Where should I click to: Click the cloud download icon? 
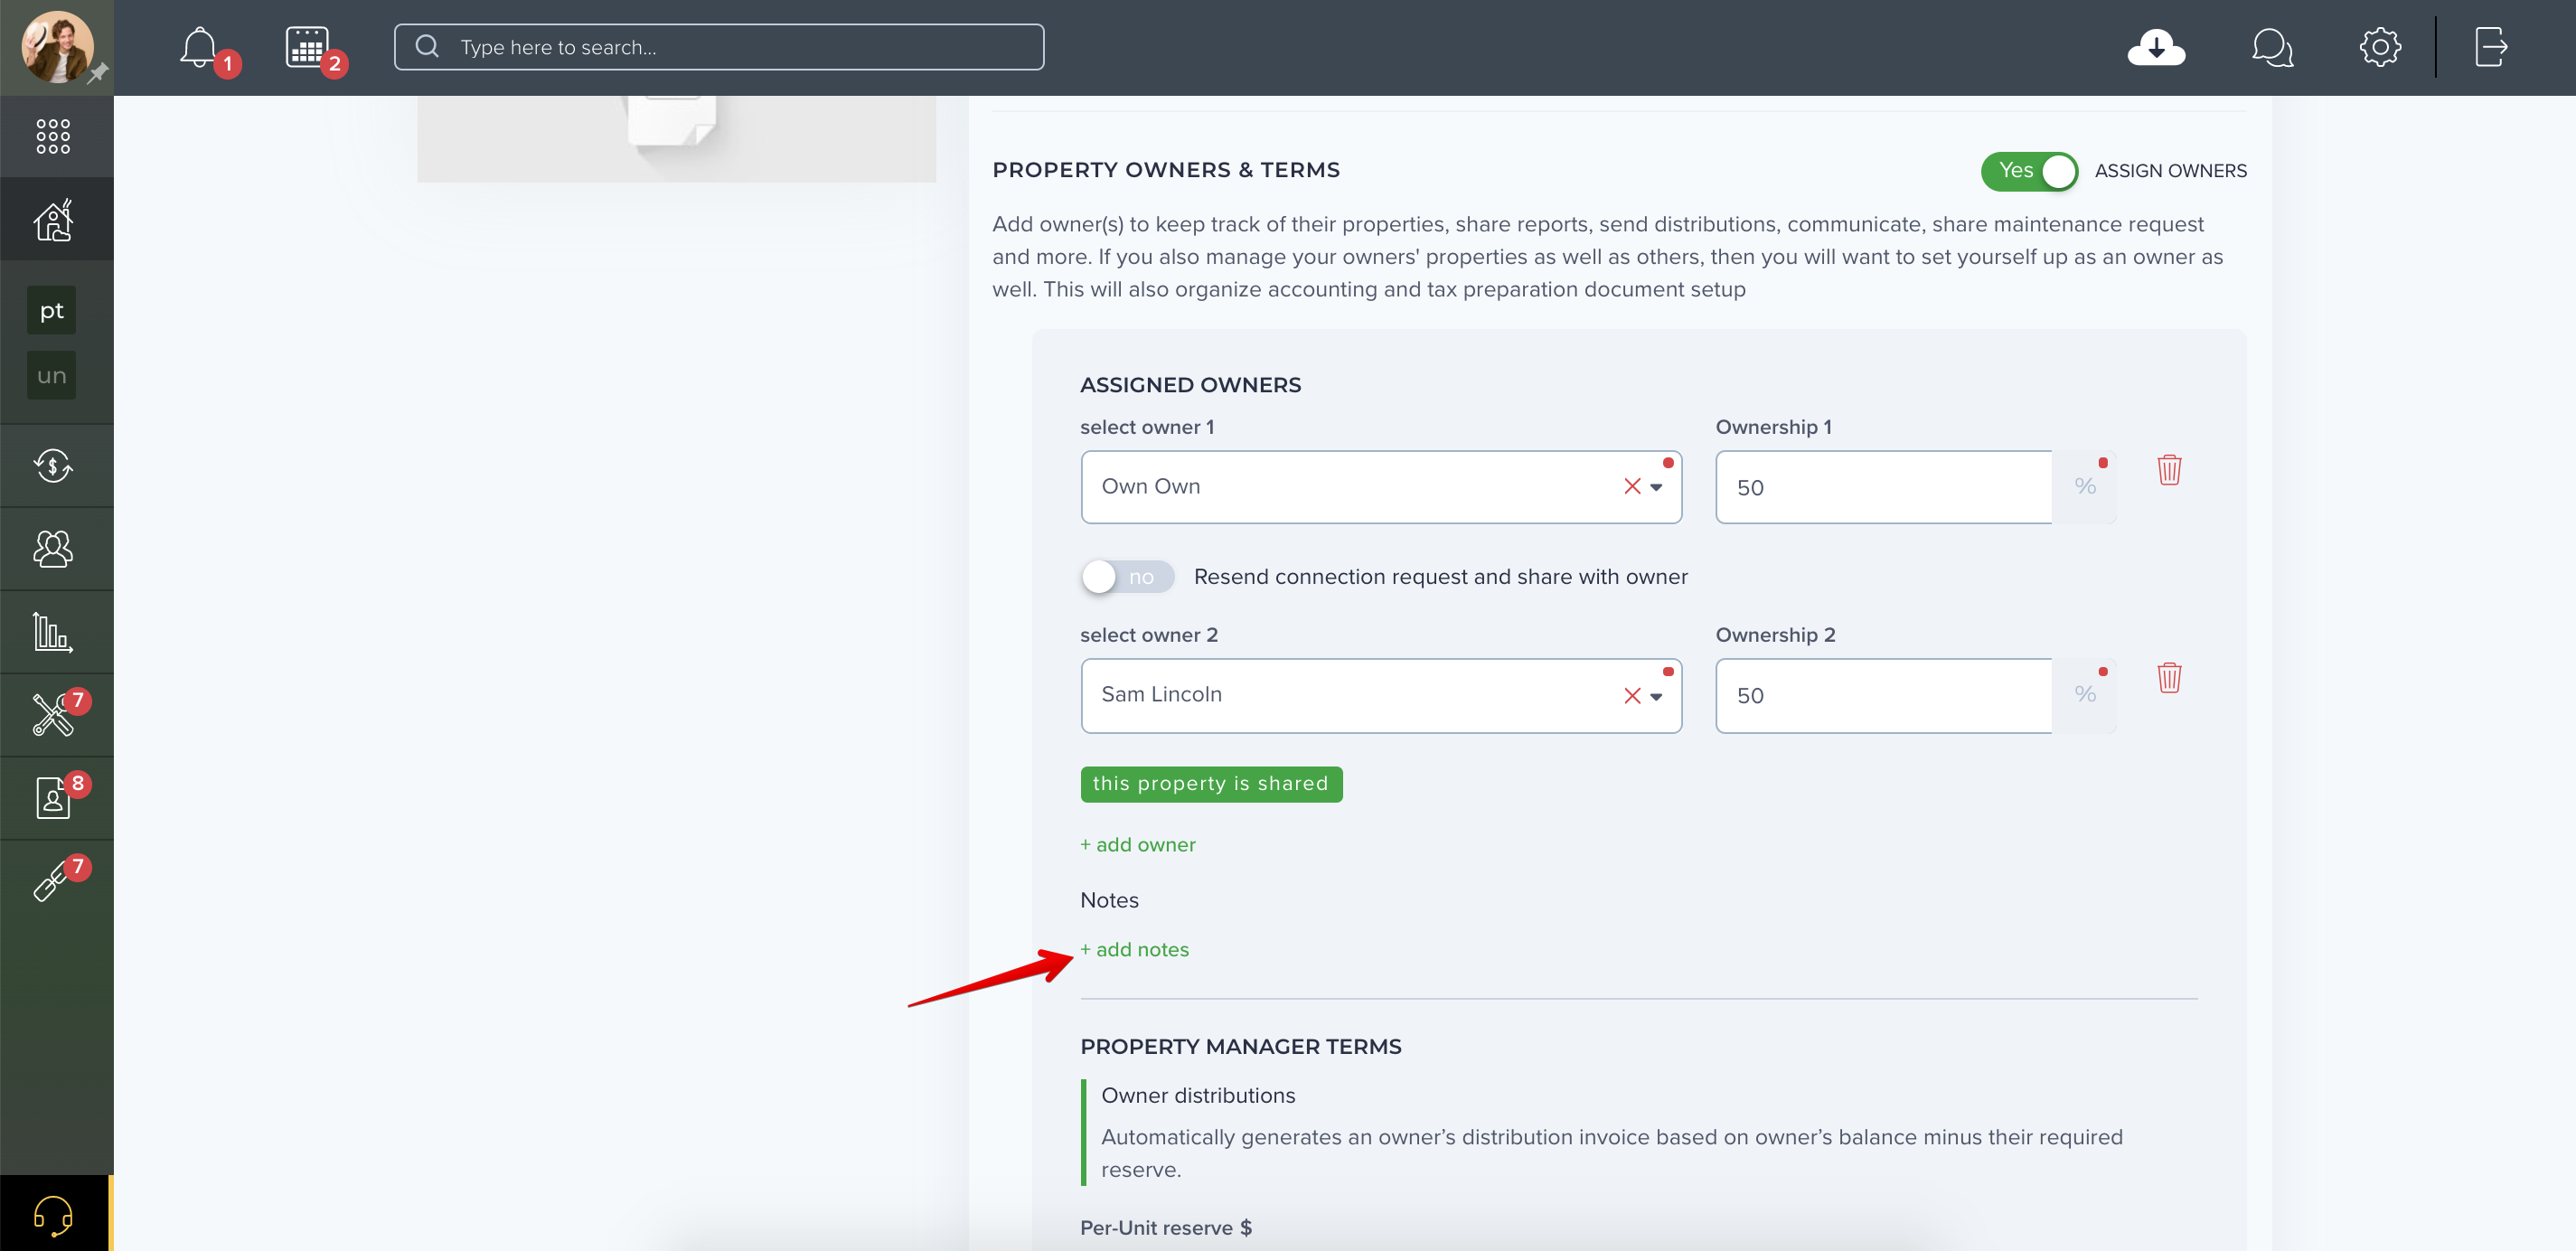pos(2156,47)
